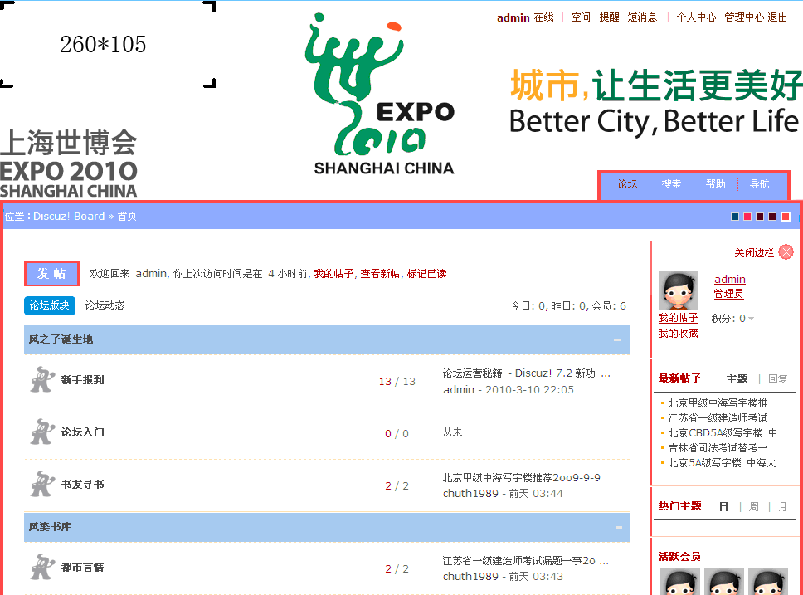The height and width of the screenshot is (595, 803).
Task: Click the 风套书库 category title
Action: point(50,527)
